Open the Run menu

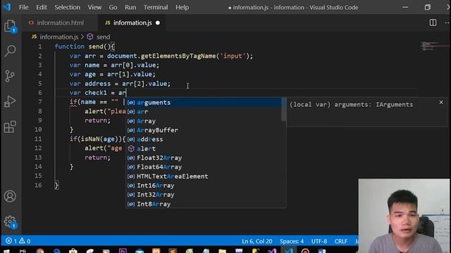tap(130, 7)
